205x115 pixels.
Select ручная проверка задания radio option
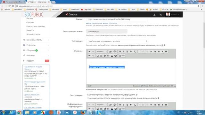tap(88, 95)
